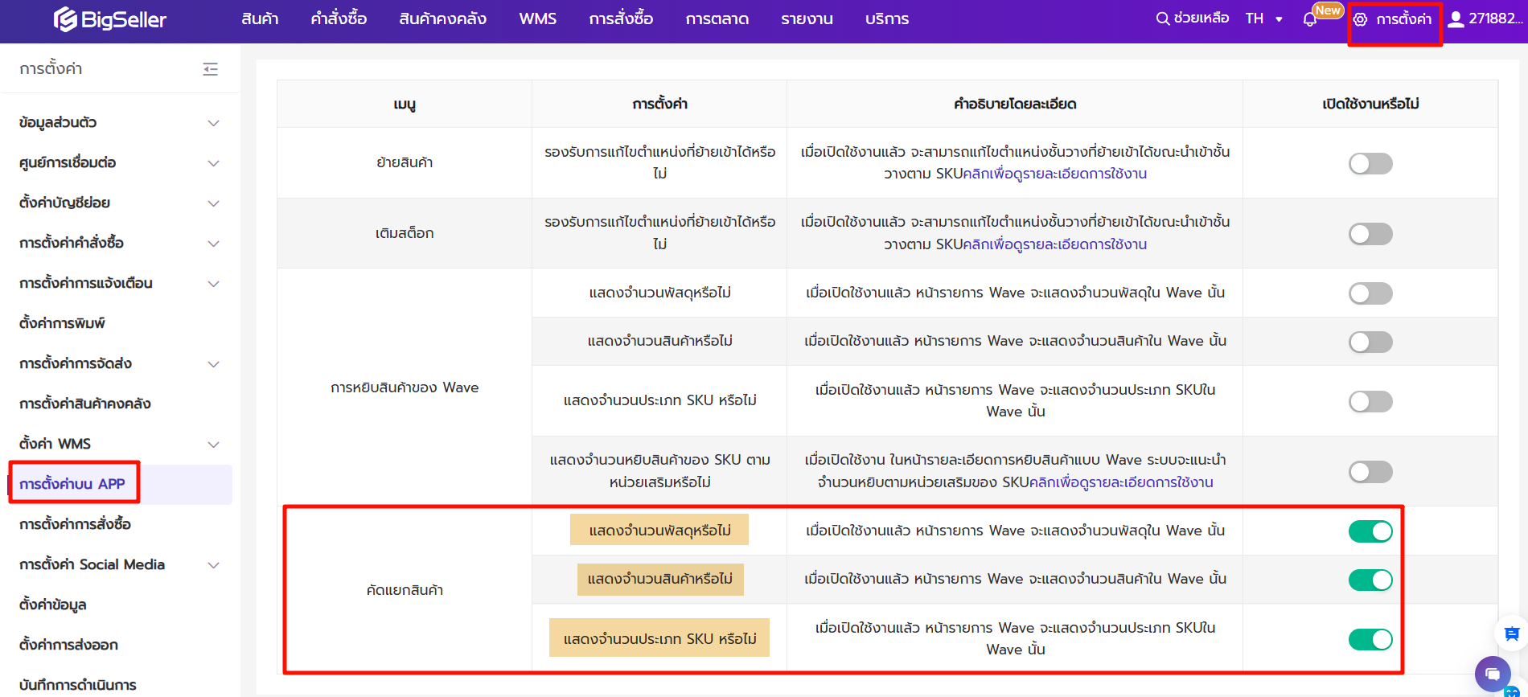This screenshot has width=1528, height=697.
Task: Open the คำสั่งซื้อ top menu
Action: tap(339, 18)
